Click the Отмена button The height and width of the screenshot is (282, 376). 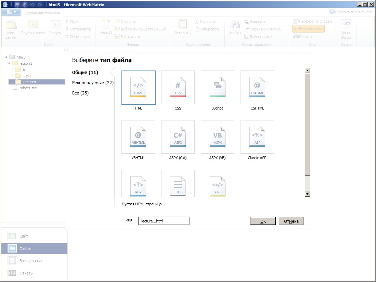click(x=291, y=221)
